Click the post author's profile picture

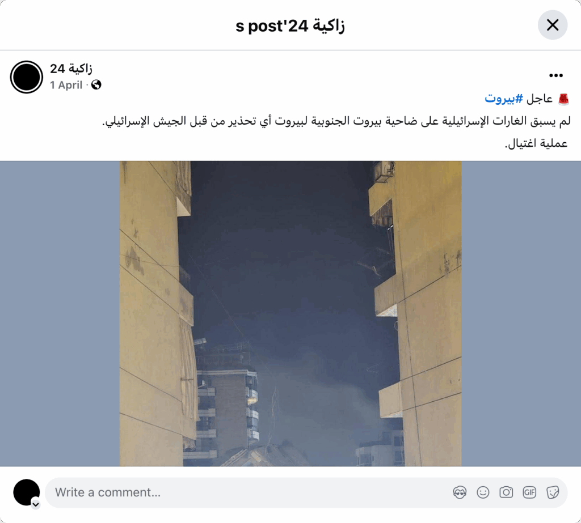27,77
